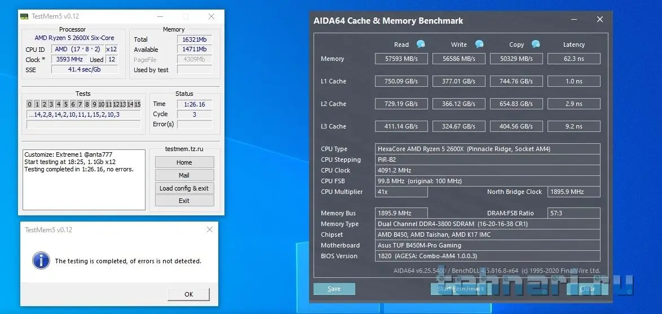662x314 pixels.
Task: Click the L2 Cache Copy value 654.83 GB/s
Action: point(517,104)
